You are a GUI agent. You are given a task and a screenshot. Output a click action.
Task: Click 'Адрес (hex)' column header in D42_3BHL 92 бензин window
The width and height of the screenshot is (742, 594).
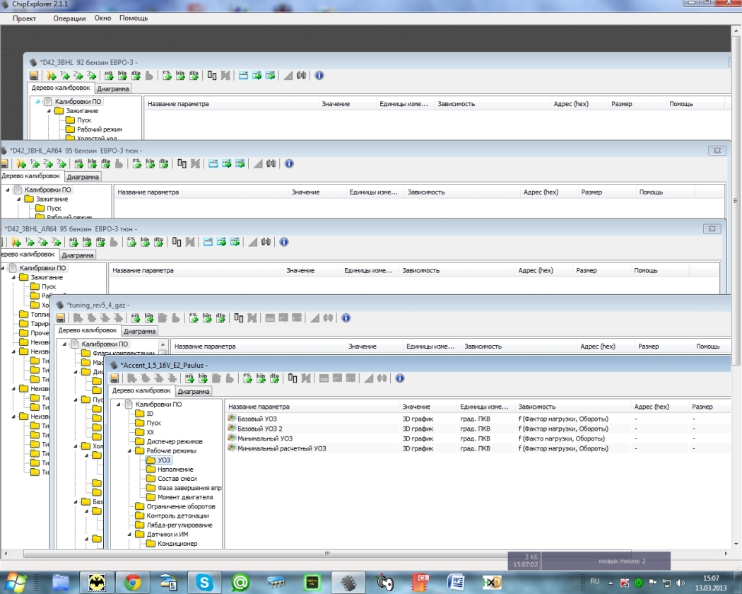point(578,104)
